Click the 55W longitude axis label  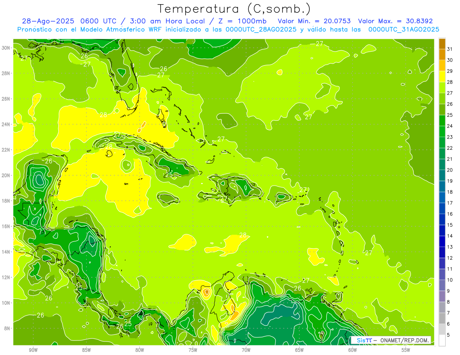tap(406, 350)
